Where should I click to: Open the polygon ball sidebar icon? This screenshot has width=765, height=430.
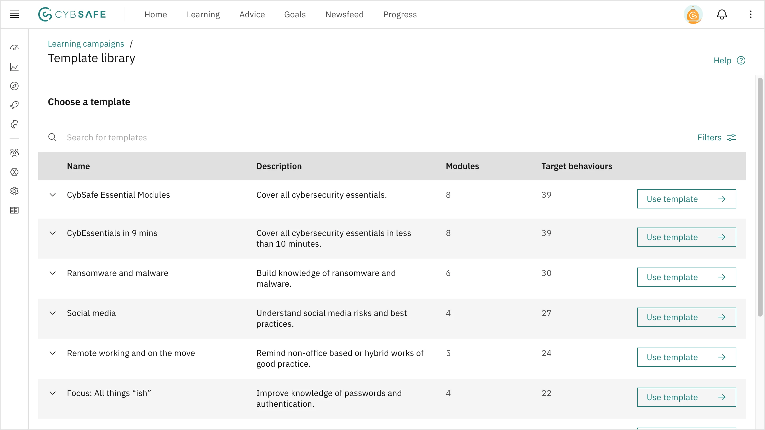click(14, 172)
